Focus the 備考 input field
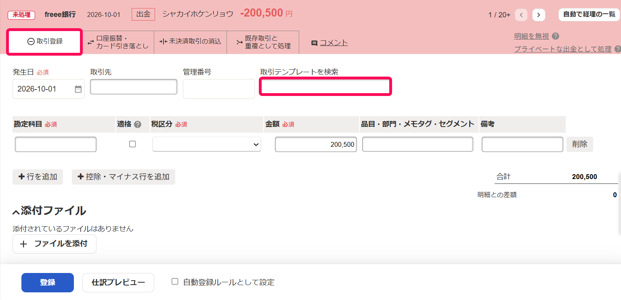The width and height of the screenshot is (621, 300). (522, 144)
